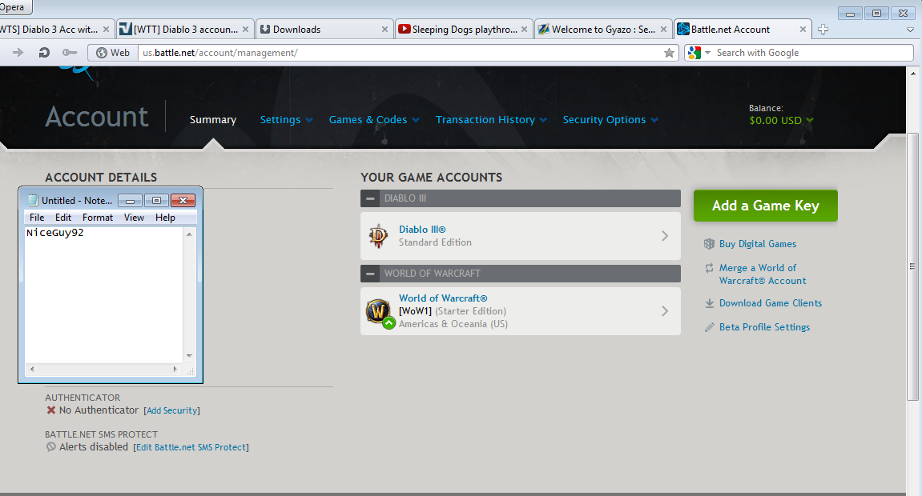Open Notepad Help menu
This screenshot has width=922, height=496.
click(165, 217)
